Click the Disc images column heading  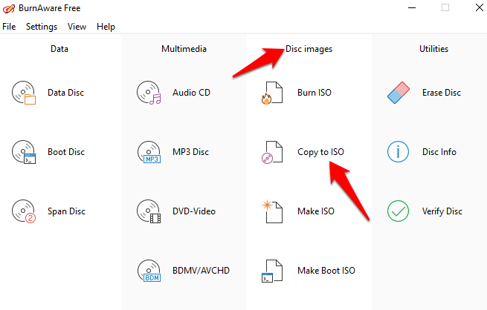(x=309, y=49)
